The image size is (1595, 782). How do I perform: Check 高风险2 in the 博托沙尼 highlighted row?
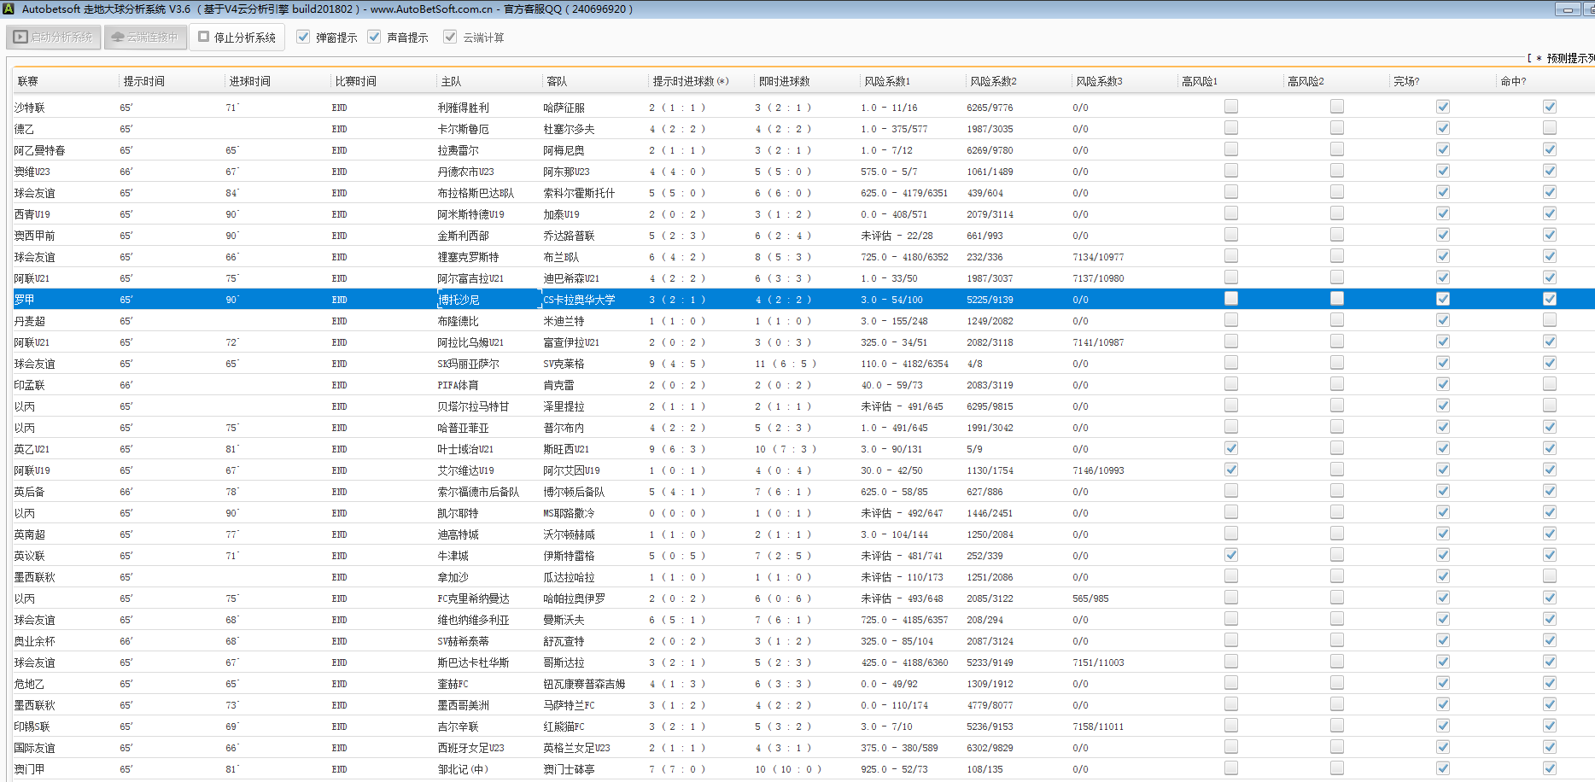[x=1336, y=299]
